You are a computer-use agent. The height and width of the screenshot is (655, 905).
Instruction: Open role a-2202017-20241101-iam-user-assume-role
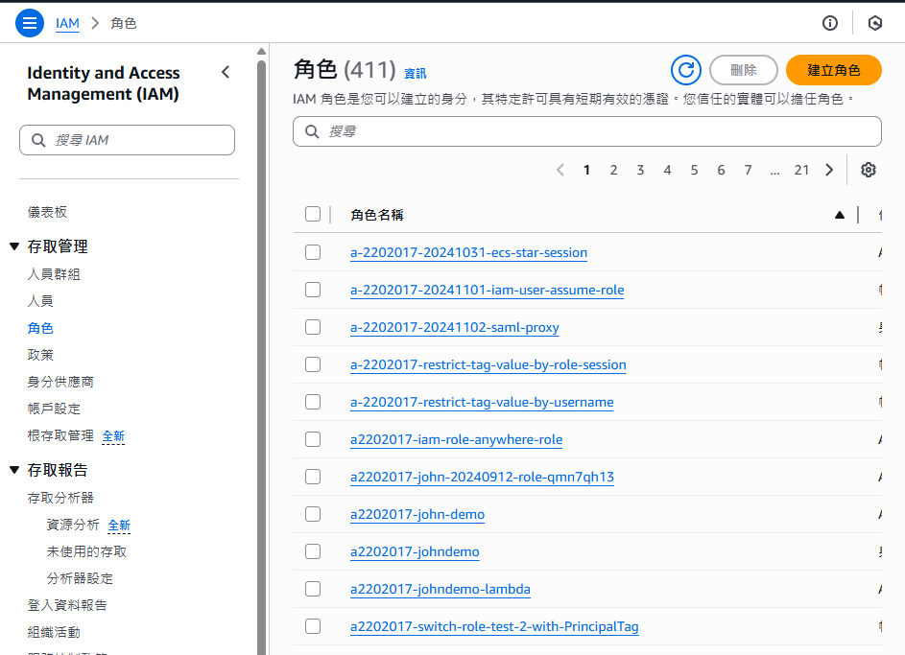point(488,290)
